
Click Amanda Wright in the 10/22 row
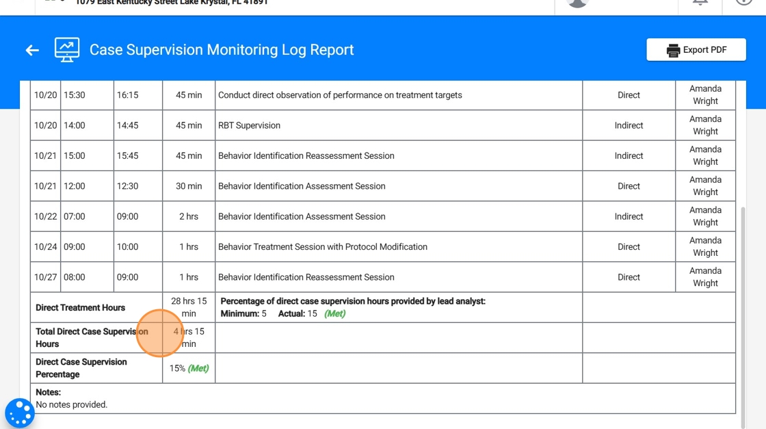pyautogui.click(x=705, y=216)
